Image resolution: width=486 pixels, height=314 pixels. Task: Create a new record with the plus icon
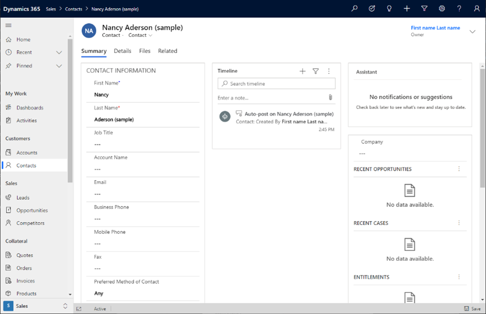[x=407, y=9]
